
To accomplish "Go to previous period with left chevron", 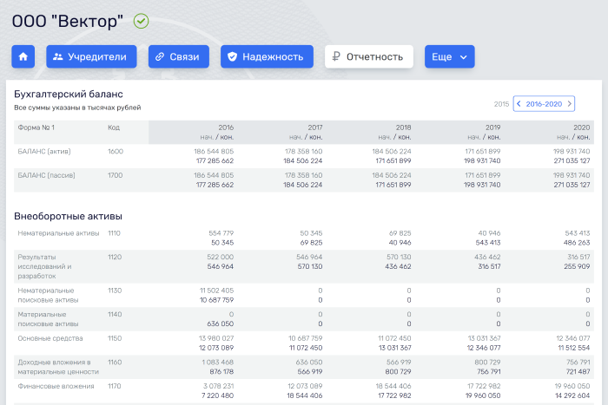I will [x=519, y=104].
